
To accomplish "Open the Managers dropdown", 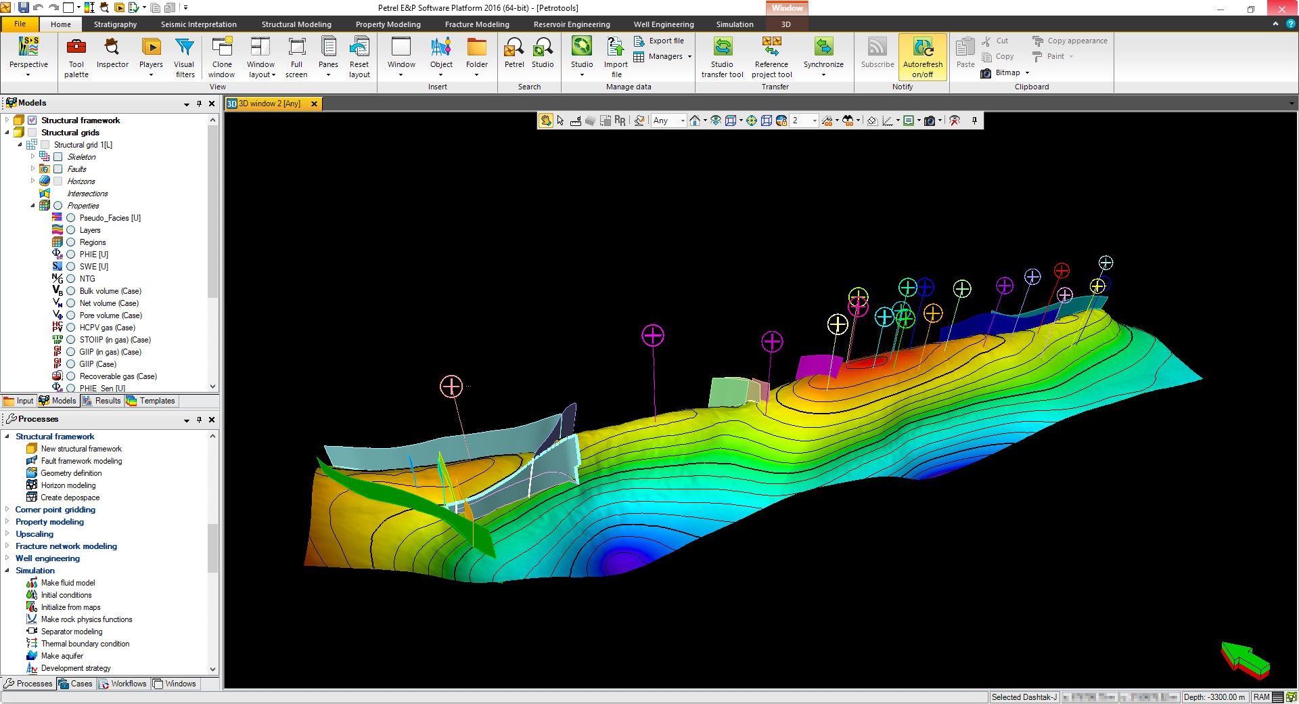I will 663,56.
